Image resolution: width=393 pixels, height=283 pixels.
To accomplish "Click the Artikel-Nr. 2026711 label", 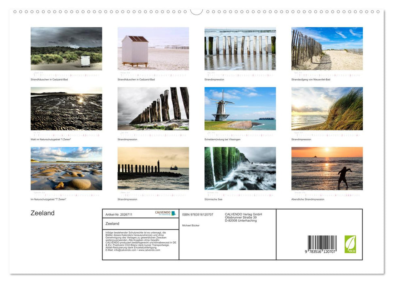I will 119,213.
